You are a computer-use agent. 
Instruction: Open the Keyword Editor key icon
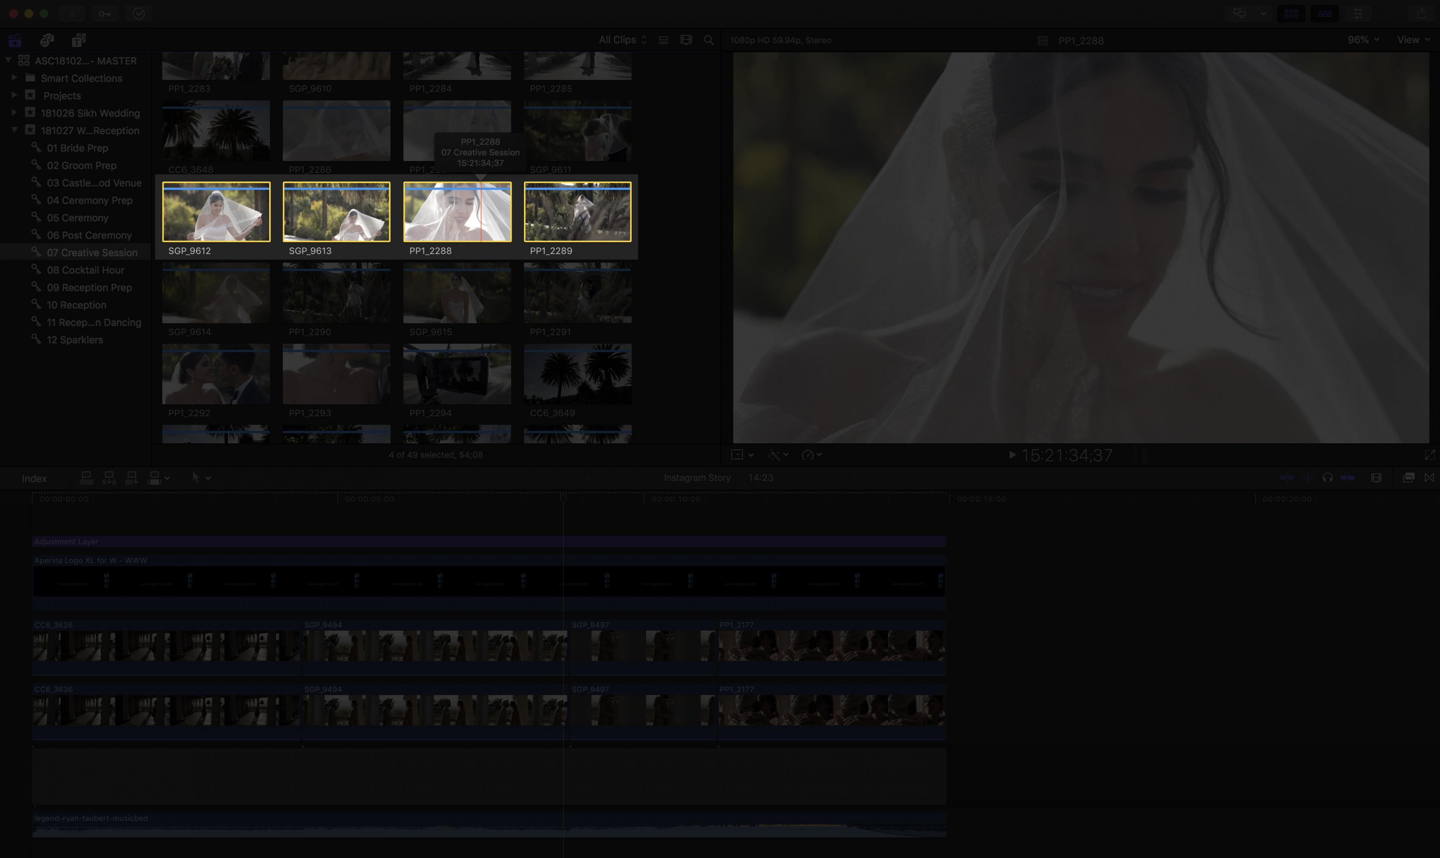[105, 13]
